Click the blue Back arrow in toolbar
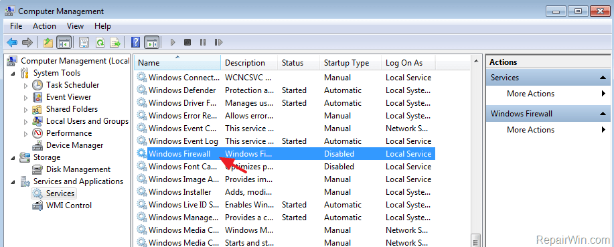The image size is (614, 247). point(12,42)
